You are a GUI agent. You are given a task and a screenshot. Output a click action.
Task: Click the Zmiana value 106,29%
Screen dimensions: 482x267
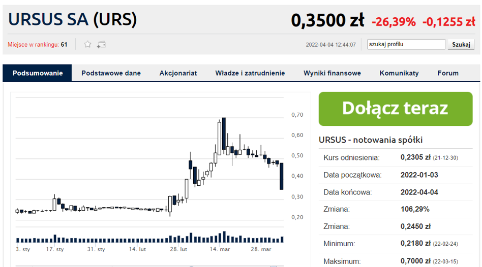coord(415,209)
